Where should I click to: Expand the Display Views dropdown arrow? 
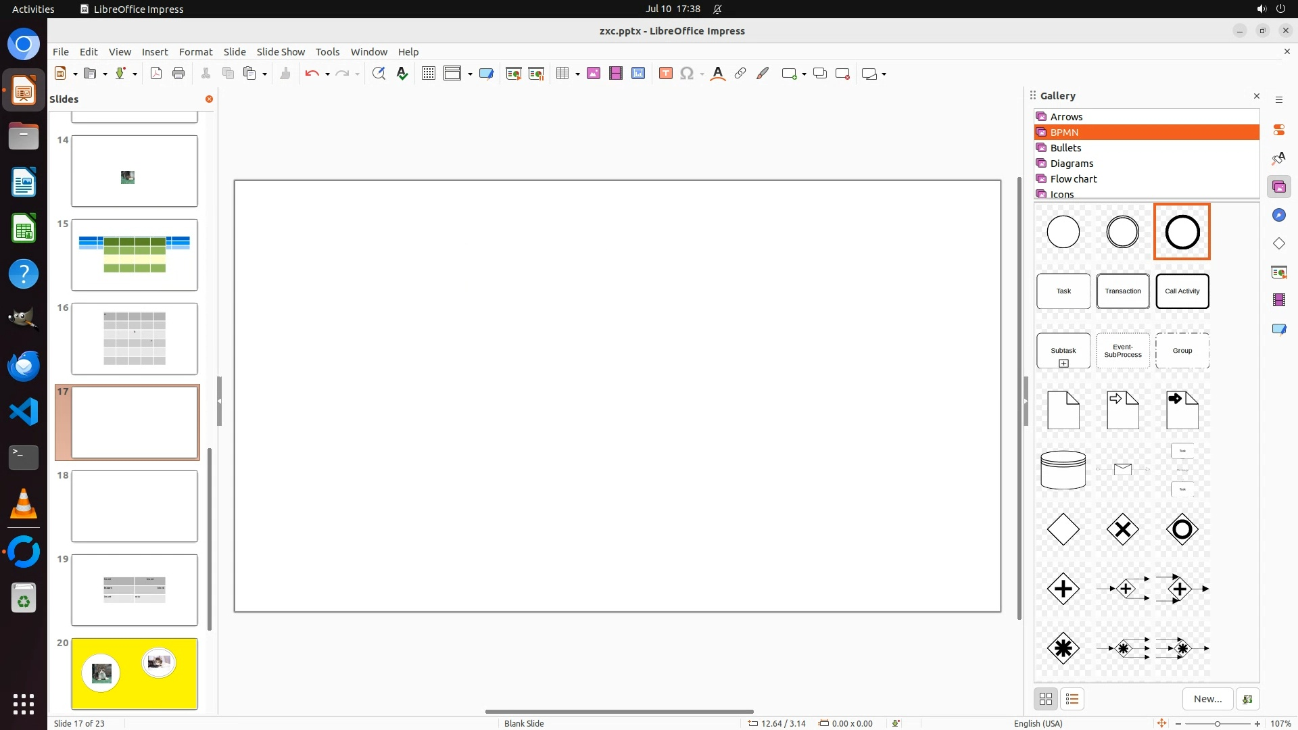[470, 74]
